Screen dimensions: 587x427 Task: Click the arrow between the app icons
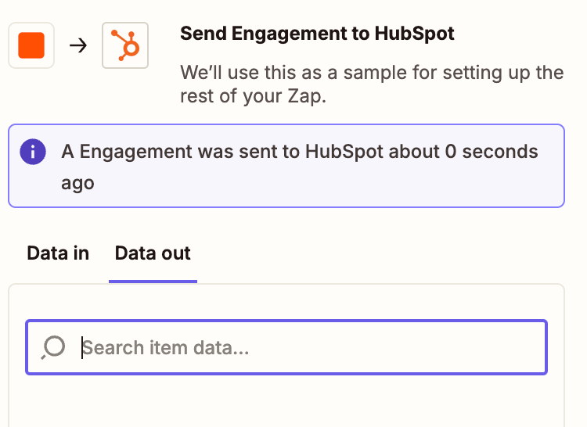(77, 45)
